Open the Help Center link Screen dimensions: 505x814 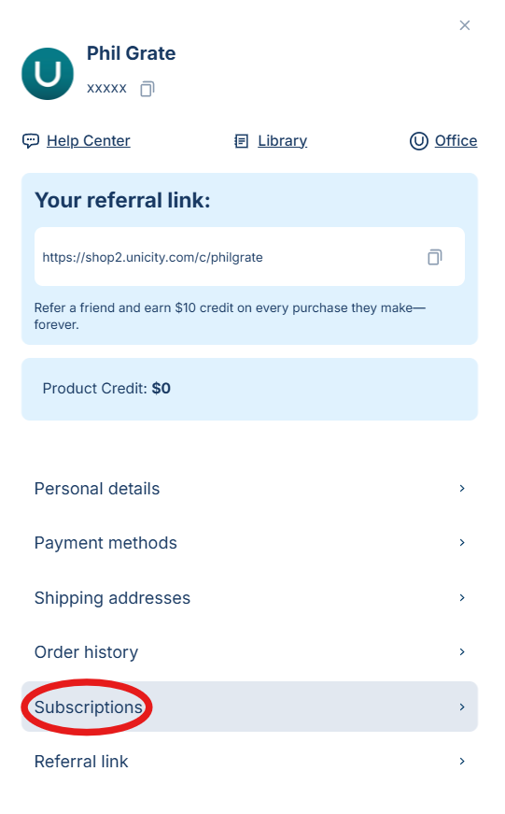pyautogui.click(x=88, y=141)
